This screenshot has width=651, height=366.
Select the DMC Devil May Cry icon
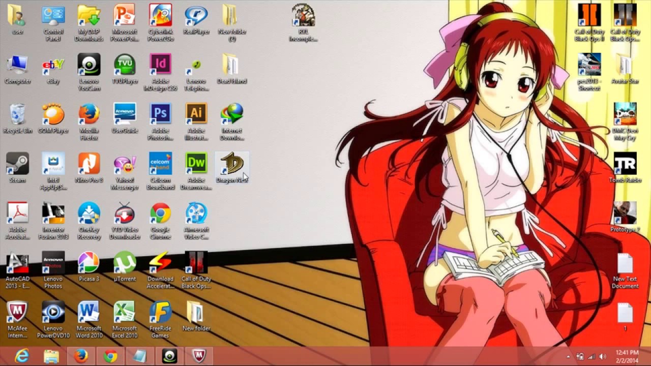click(x=625, y=122)
